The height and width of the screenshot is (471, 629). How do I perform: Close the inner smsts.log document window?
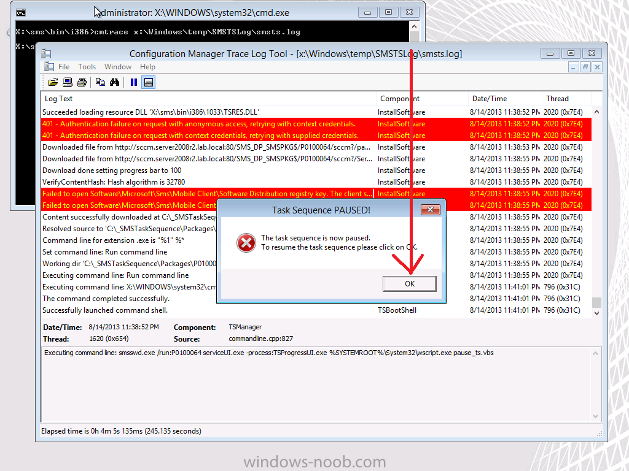click(x=597, y=67)
